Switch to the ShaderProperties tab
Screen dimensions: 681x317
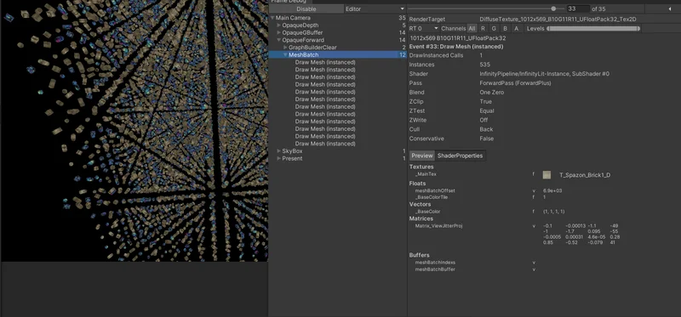click(460, 156)
